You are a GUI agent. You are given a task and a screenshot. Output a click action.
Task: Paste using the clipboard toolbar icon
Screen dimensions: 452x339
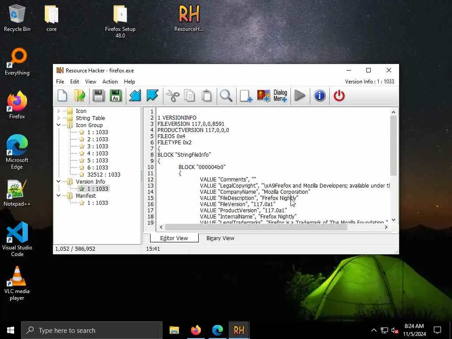point(207,96)
